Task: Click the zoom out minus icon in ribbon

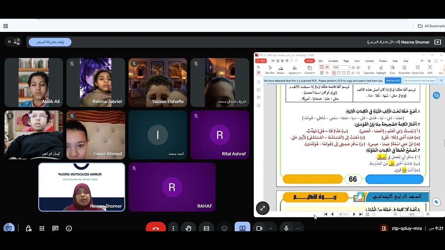Action: [x=353, y=67]
